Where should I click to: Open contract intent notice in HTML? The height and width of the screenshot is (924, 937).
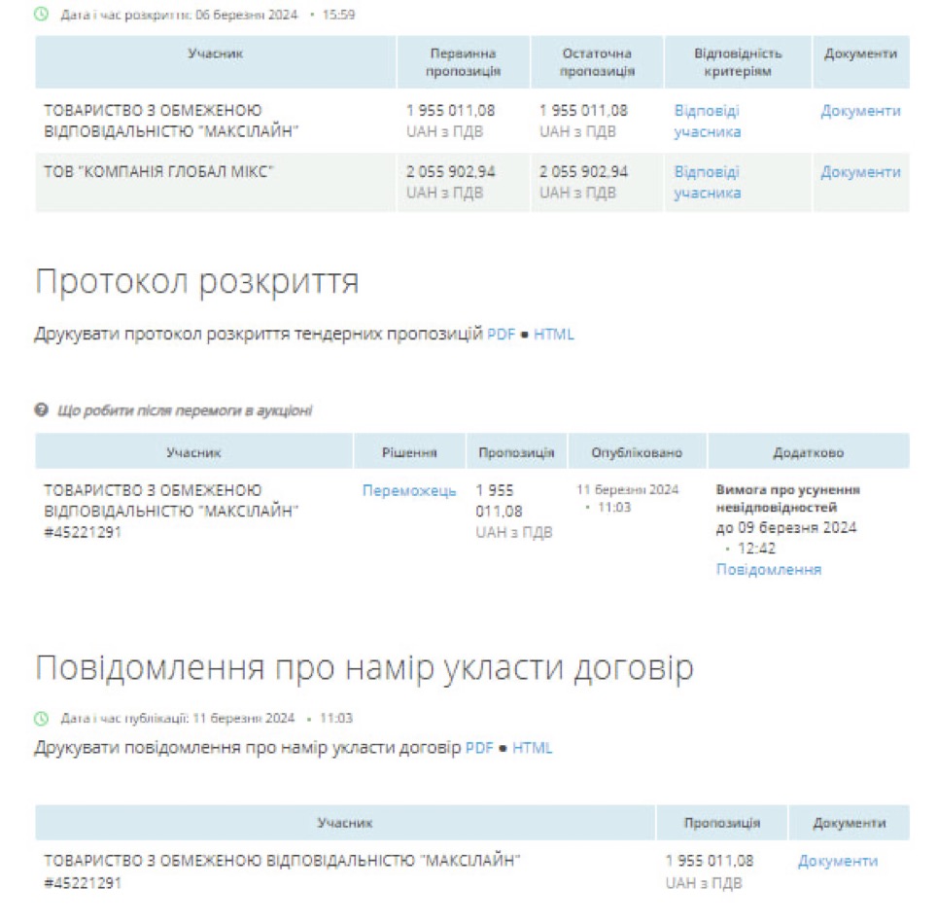pos(533,748)
